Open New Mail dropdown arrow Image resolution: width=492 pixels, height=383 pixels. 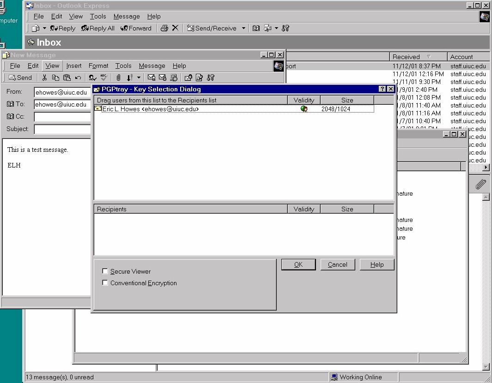[x=44, y=28]
